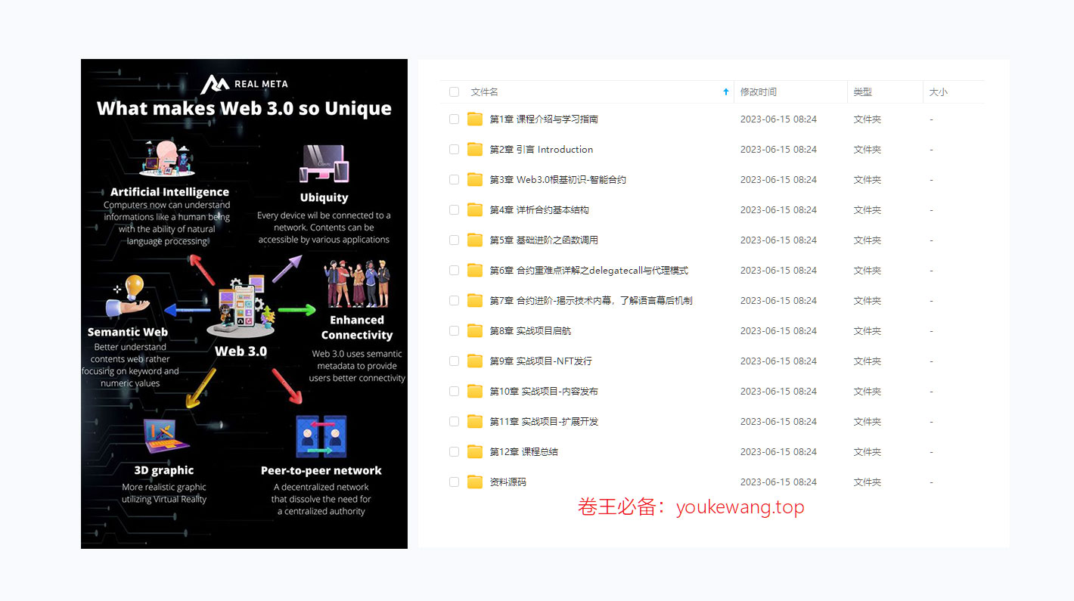
Task: Click folder icon for 第9章 实战项目-NFT发行
Action: click(x=475, y=361)
